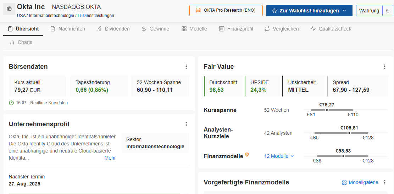Image resolution: width=394 pixels, height=194 pixels.
Task: Go to the Charts tab
Action: point(21,42)
